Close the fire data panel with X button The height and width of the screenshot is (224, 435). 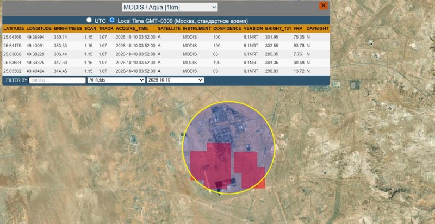323,5
